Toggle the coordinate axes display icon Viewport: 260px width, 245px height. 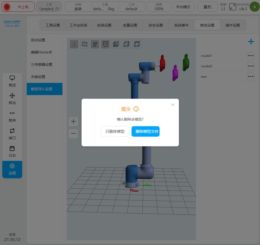click(74, 44)
